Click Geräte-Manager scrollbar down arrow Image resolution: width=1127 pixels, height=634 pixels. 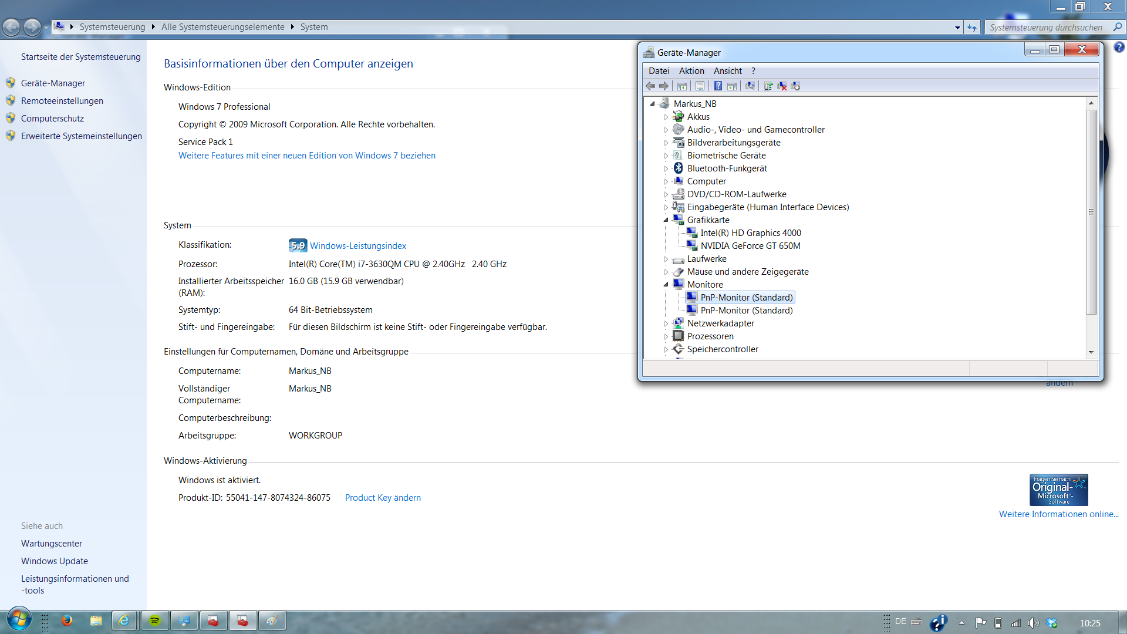(1091, 352)
